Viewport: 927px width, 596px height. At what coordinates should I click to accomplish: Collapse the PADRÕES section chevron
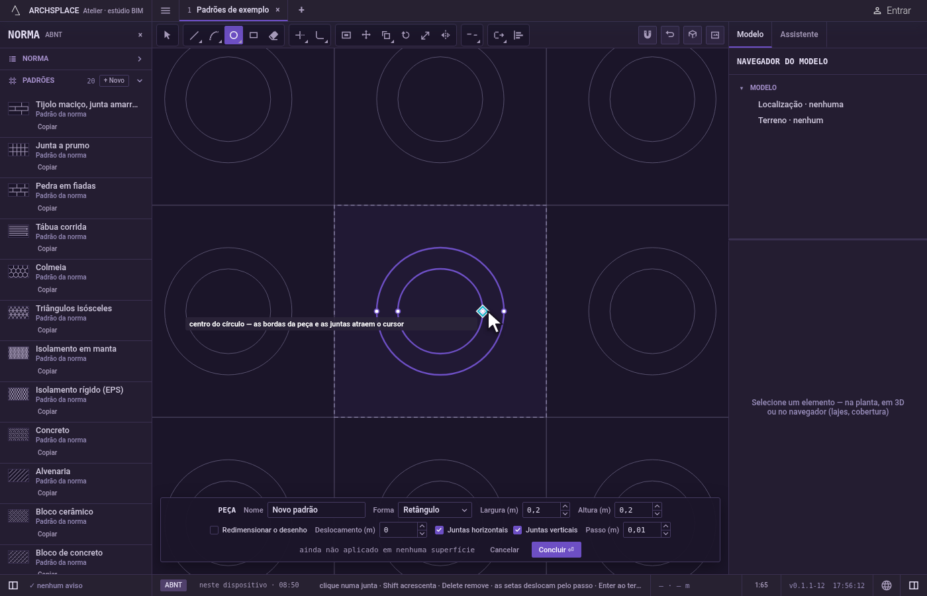(x=140, y=80)
